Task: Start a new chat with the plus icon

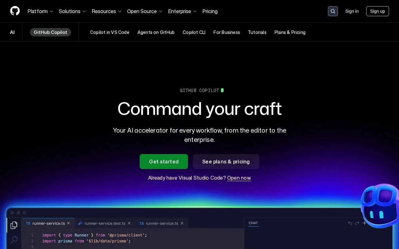Action: 364,223
